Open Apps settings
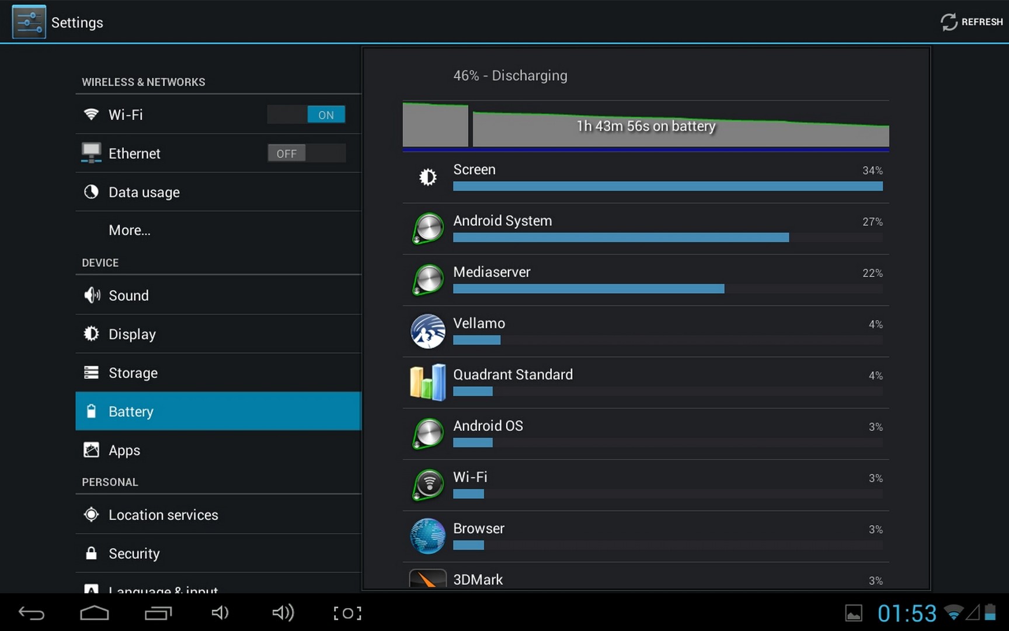Viewport: 1009px width, 631px height. point(218,450)
